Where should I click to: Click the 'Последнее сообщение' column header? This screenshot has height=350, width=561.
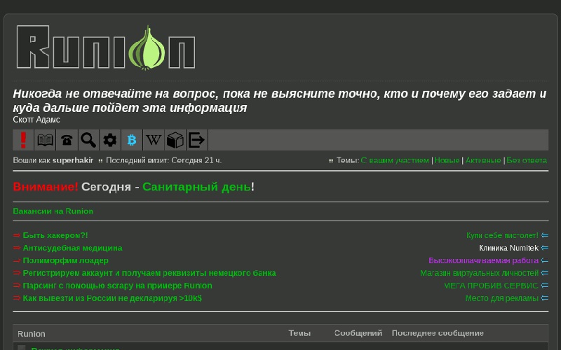(x=438, y=333)
